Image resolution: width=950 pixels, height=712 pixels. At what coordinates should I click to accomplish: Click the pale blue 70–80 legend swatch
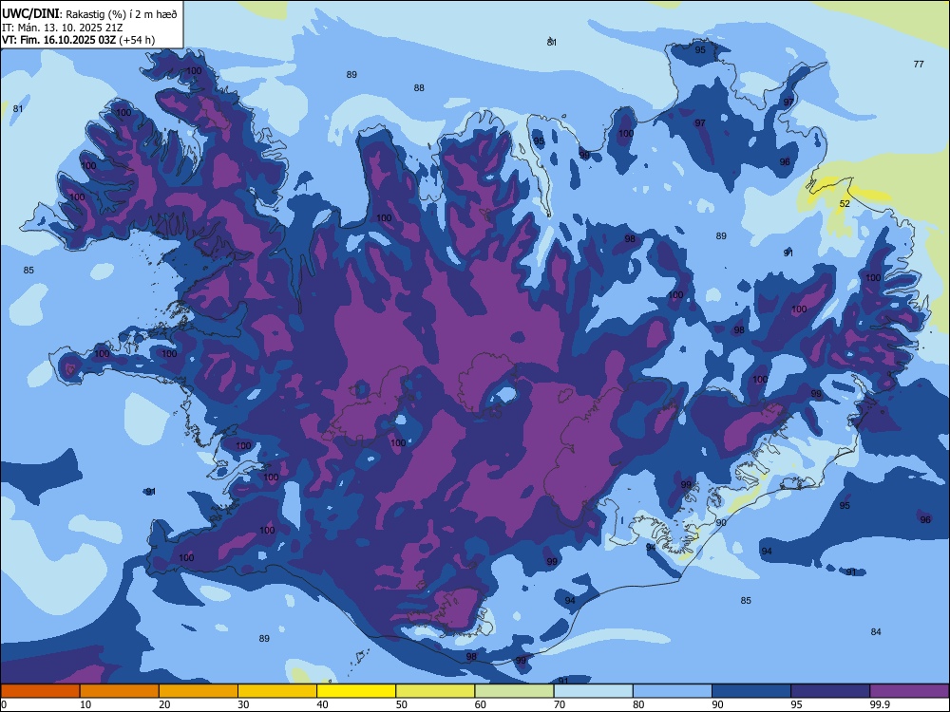[593, 691]
